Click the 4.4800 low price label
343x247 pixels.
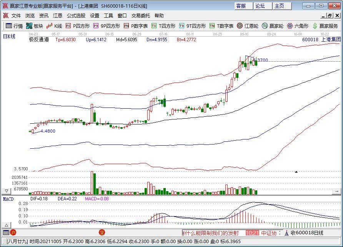click(x=48, y=131)
